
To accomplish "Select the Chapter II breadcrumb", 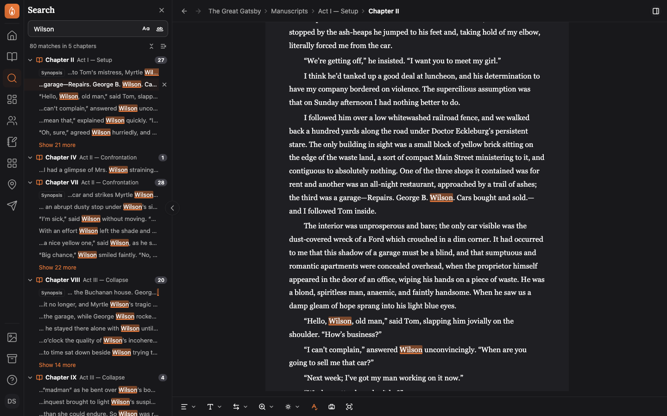I will pyautogui.click(x=384, y=11).
